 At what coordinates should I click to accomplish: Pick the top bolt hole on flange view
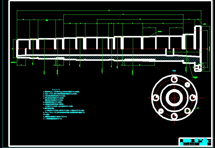pos(174,79)
